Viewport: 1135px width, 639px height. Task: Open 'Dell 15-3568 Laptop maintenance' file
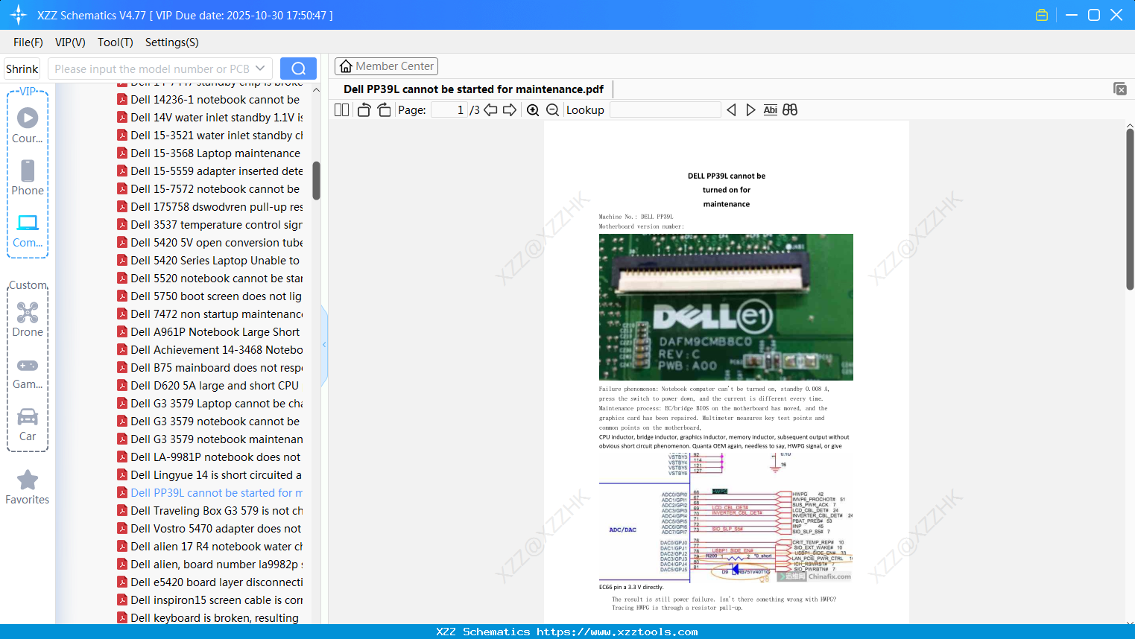coord(209,153)
